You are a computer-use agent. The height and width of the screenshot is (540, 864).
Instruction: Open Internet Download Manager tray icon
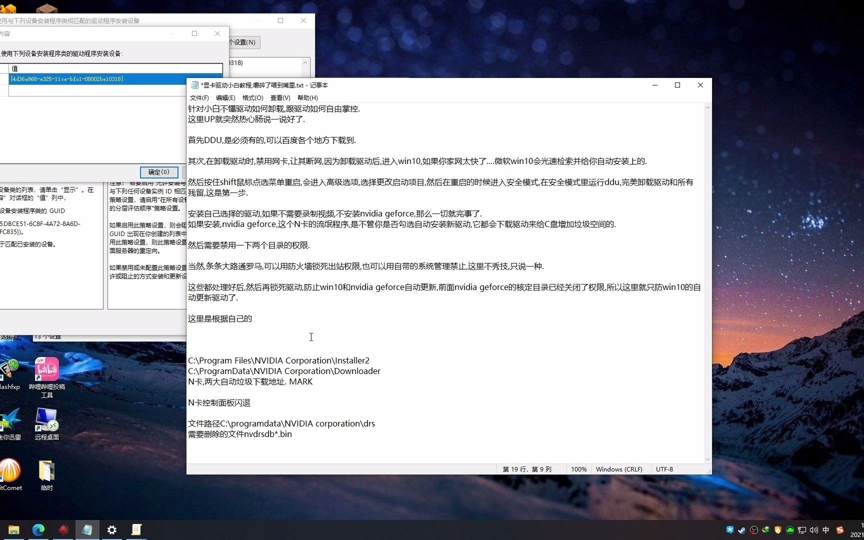click(x=766, y=530)
